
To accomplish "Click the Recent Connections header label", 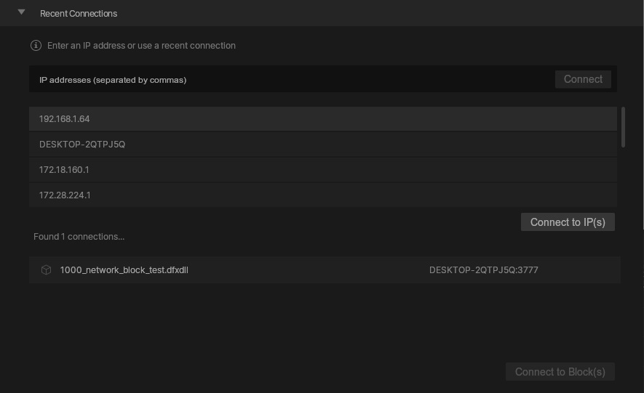I will 79,14.
